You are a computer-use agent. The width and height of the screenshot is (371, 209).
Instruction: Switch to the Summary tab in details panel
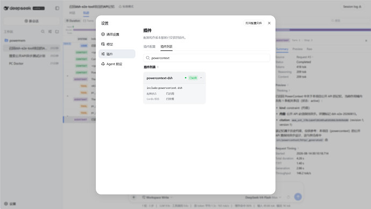click(282, 49)
